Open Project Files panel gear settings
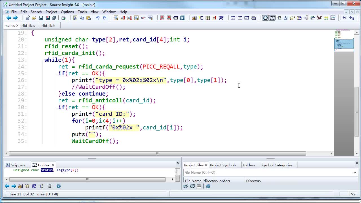The image size is (361, 203). tap(208, 186)
